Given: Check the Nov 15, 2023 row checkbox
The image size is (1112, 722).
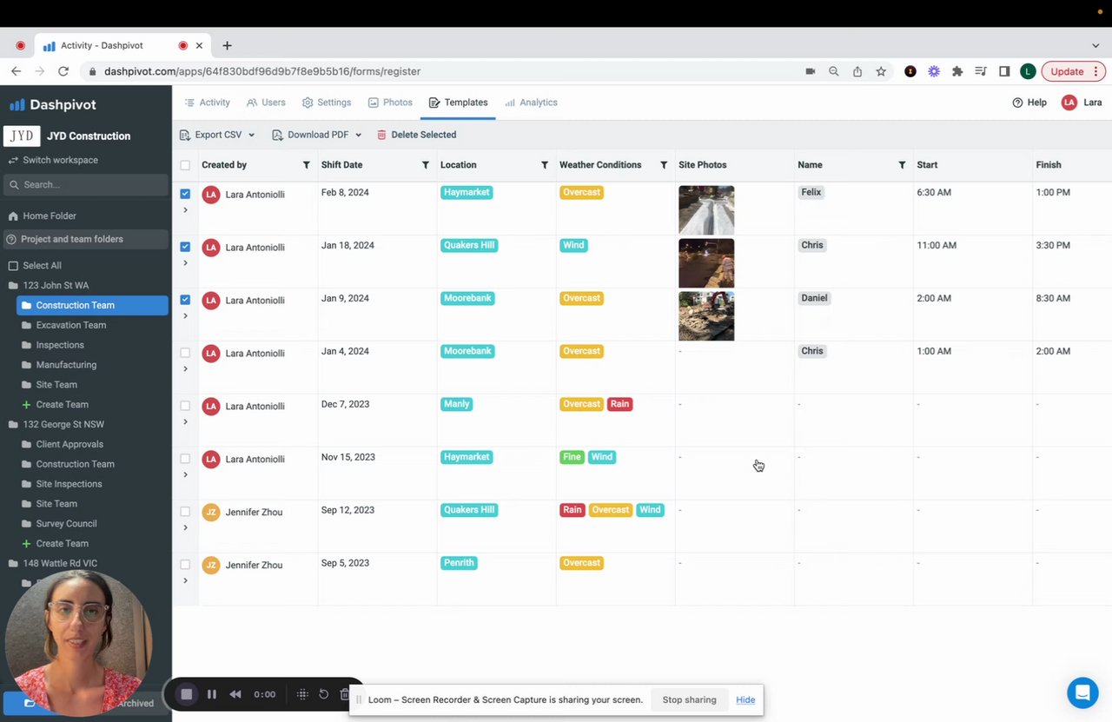Looking at the screenshot, I should [185, 459].
